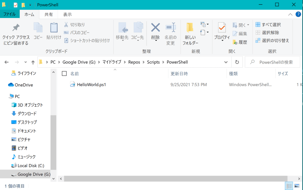Create a New folder (新しいフォルダー)
This screenshot has width=303, height=190.
point(190,34)
